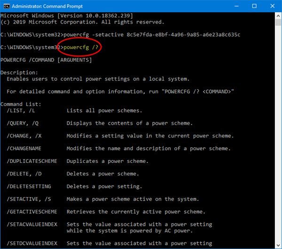
Task: Click 'Deletes a power scheme.' description
Action: [102, 174]
